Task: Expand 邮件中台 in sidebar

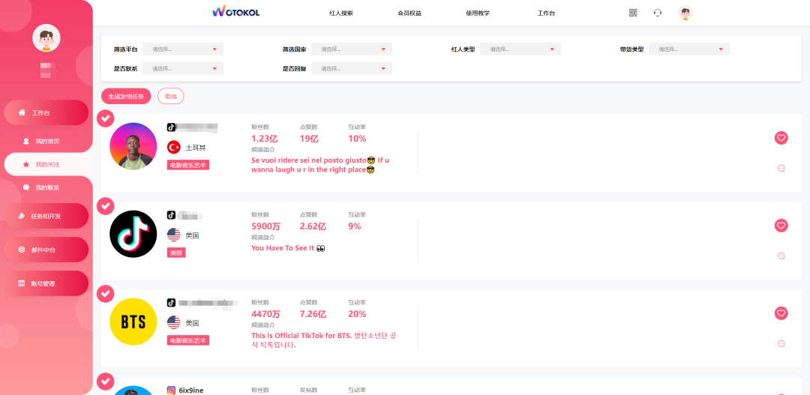Action: tap(46, 250)
